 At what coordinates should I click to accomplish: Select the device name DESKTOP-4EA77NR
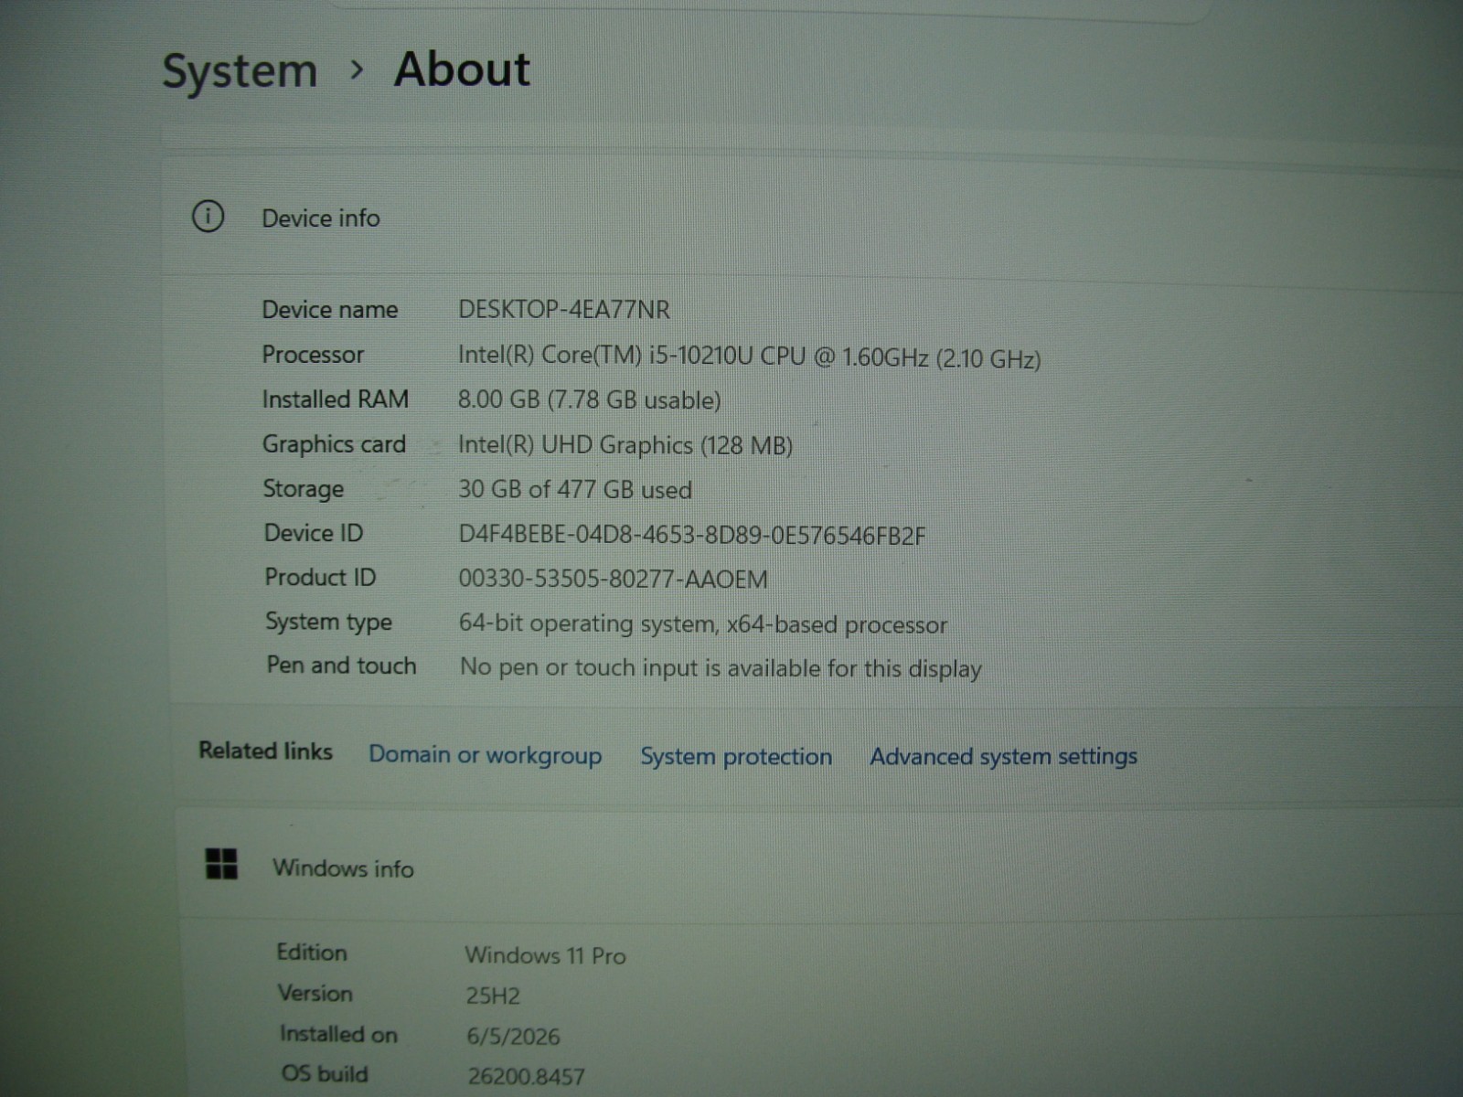click(564, 310)
